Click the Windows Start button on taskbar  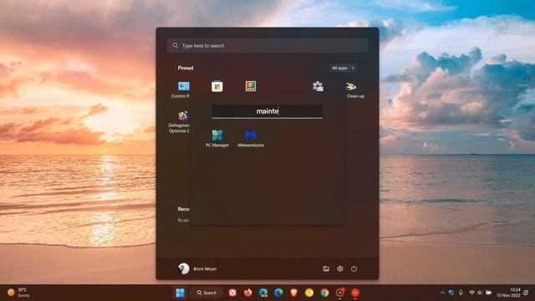click(180, 293)
